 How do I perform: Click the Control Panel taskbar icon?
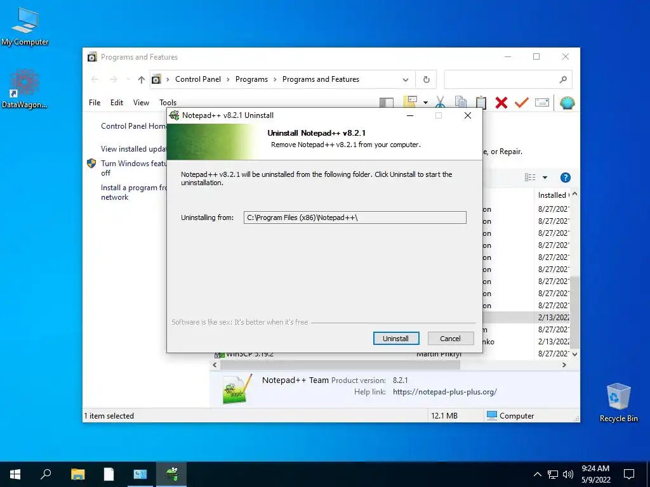pos(140,474)
